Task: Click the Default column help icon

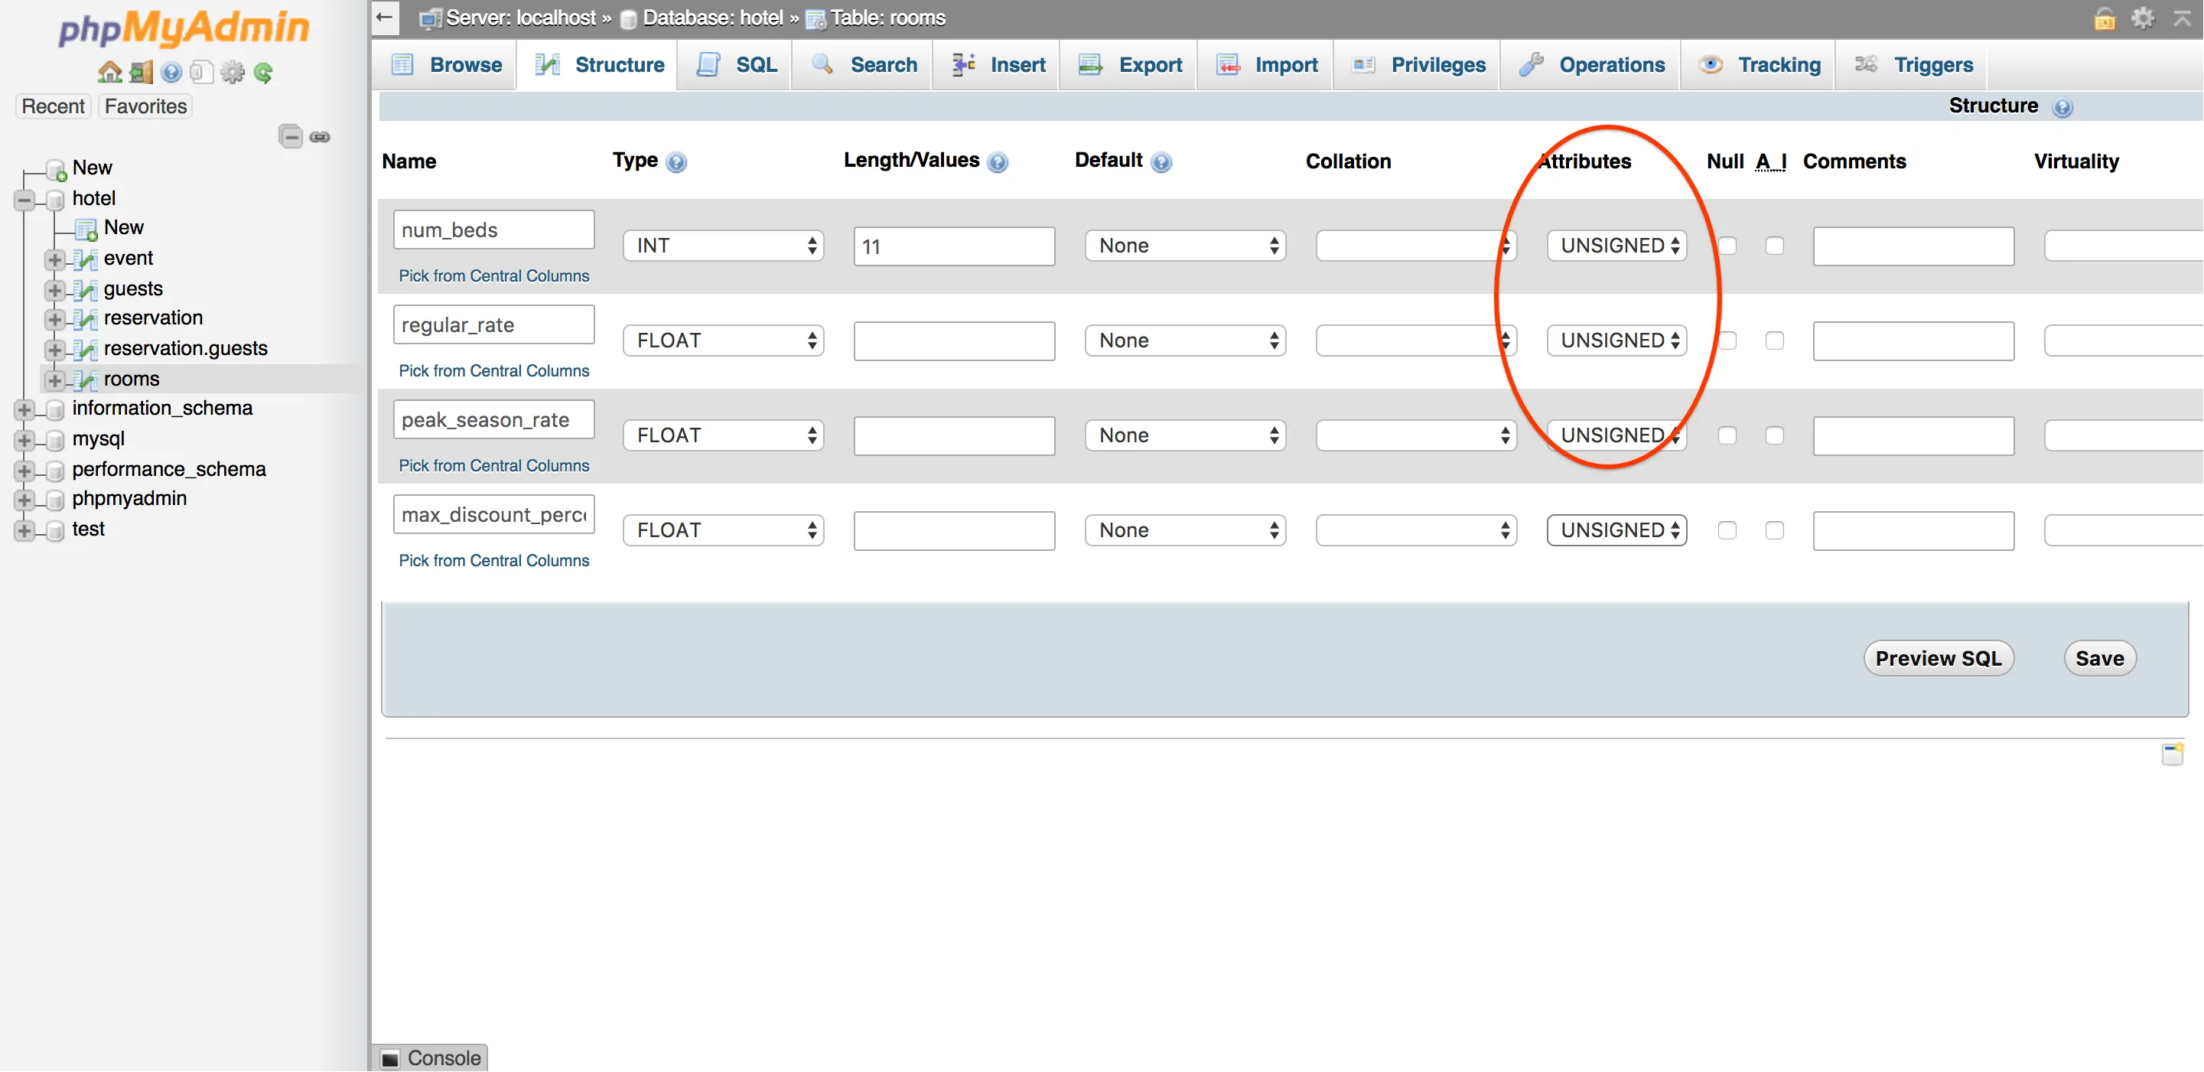Action: click(x=1161, y=162)
